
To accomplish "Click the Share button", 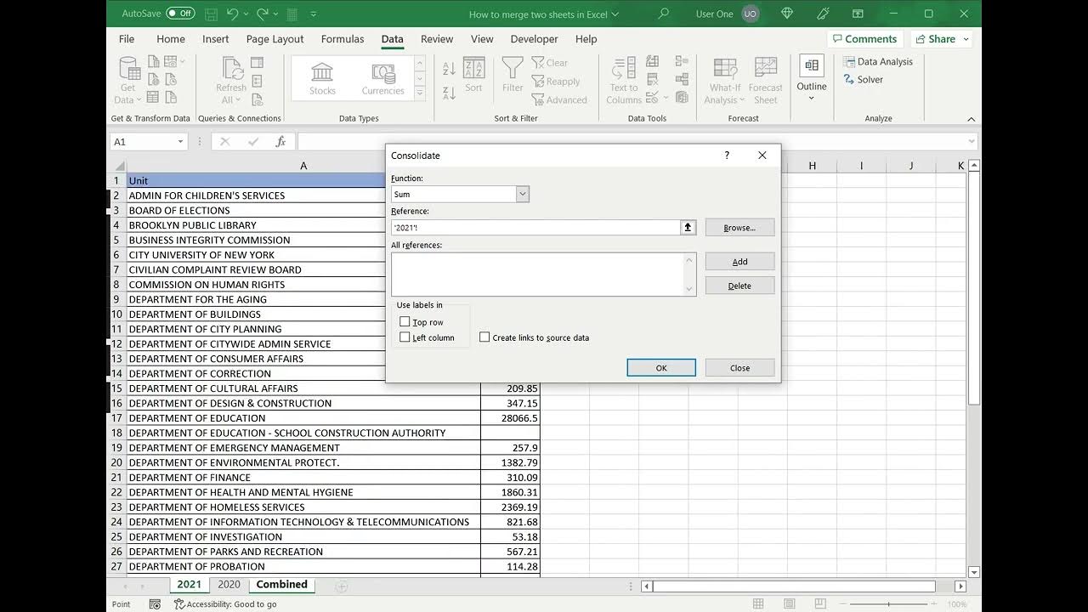I will click(941, 39).
